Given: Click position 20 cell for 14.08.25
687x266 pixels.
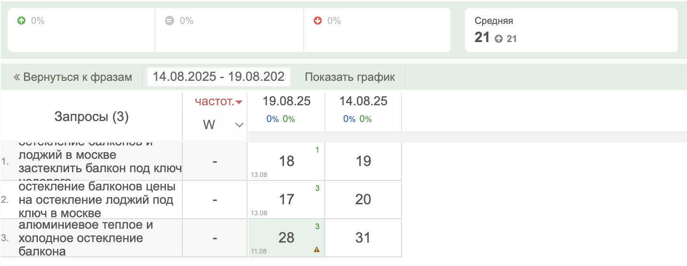Looking at the screenshot, I should 363,199.
